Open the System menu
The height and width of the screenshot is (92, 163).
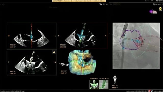[147, 1]
